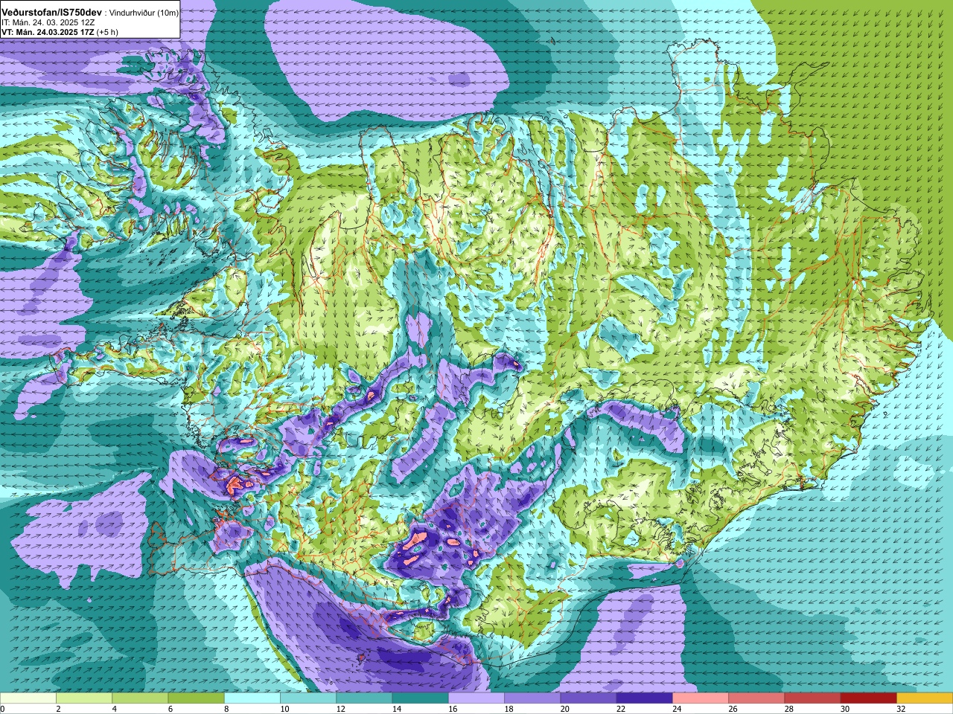Select the green 4–6 legend swatch
This screenshot has width=953, height=714.
pyautogui.click(x=140, y=698)
